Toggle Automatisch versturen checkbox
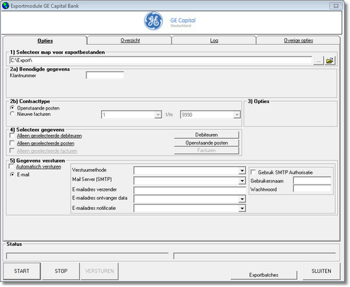This screenshot has height=287, width=350. (x=11, y=166)
